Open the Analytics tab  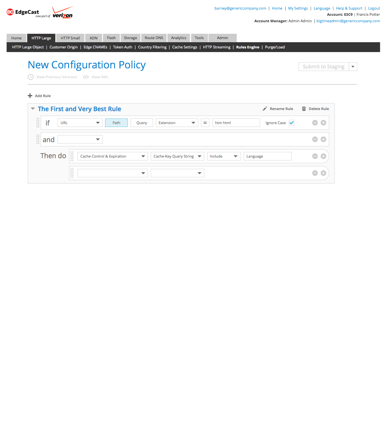tap(179, 38)
